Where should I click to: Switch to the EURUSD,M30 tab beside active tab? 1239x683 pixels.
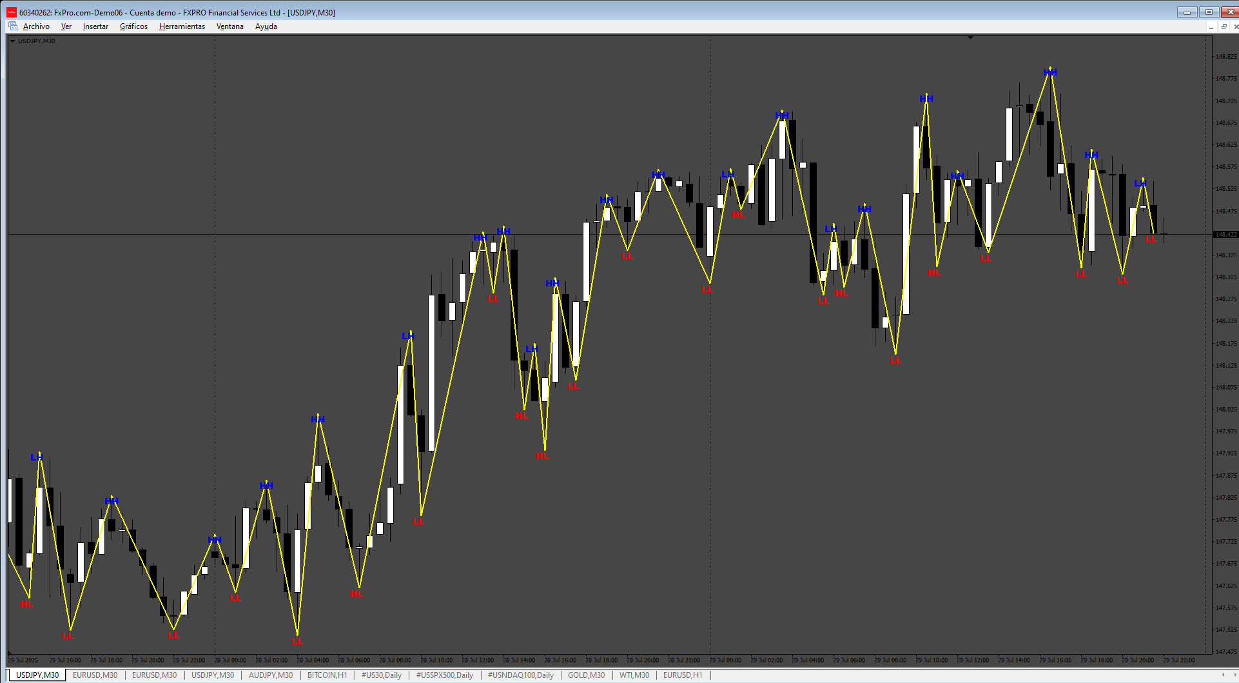(x=95, y=675)
